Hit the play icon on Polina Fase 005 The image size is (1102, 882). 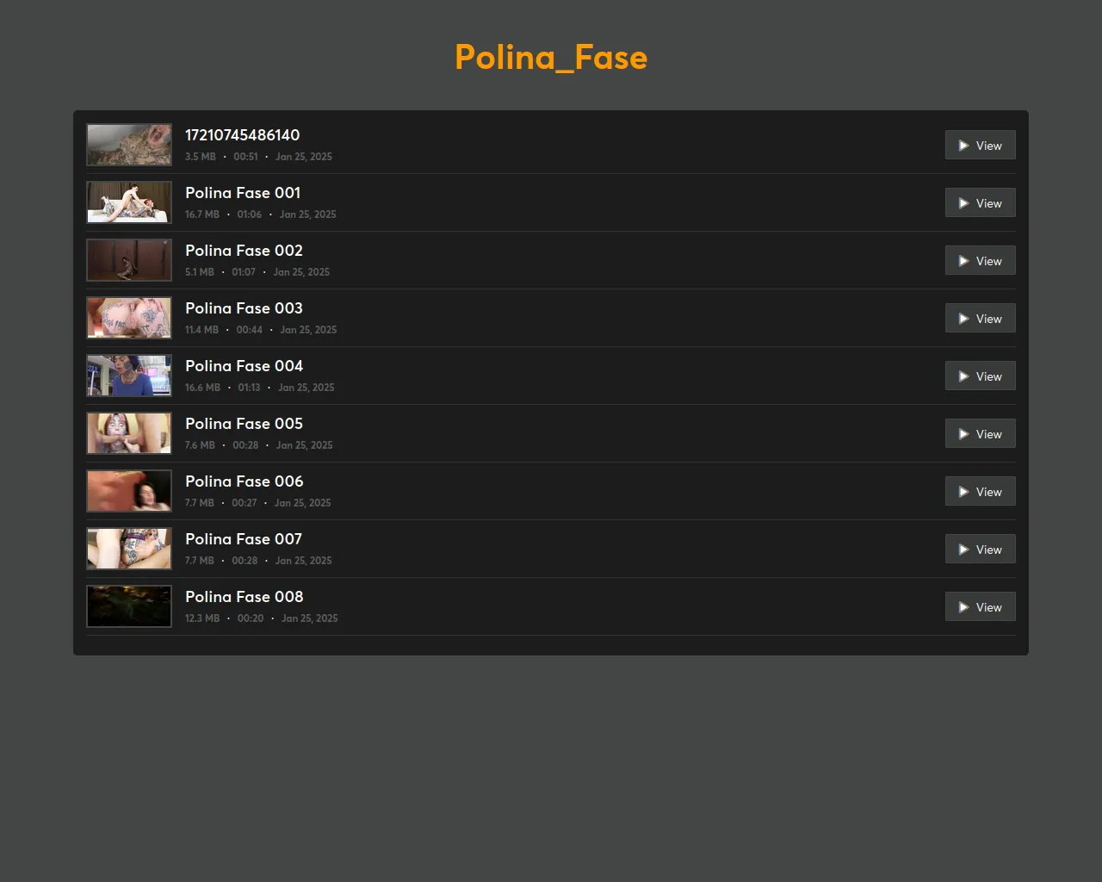pyautogui.click(x=963, y=434)
